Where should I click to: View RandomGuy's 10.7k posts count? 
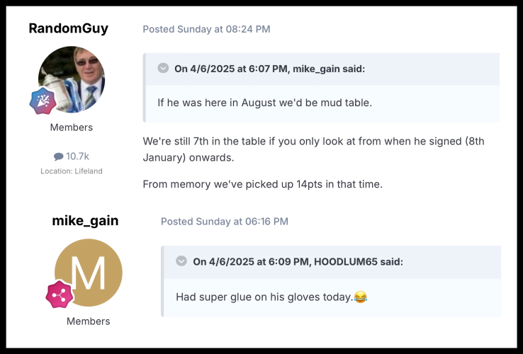[77, 156]
